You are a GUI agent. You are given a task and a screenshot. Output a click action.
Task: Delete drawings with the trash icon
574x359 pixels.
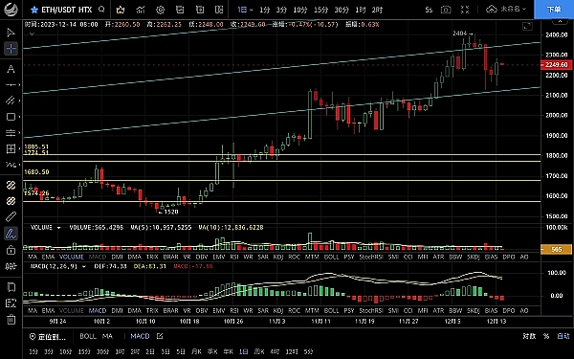[11, 320]
